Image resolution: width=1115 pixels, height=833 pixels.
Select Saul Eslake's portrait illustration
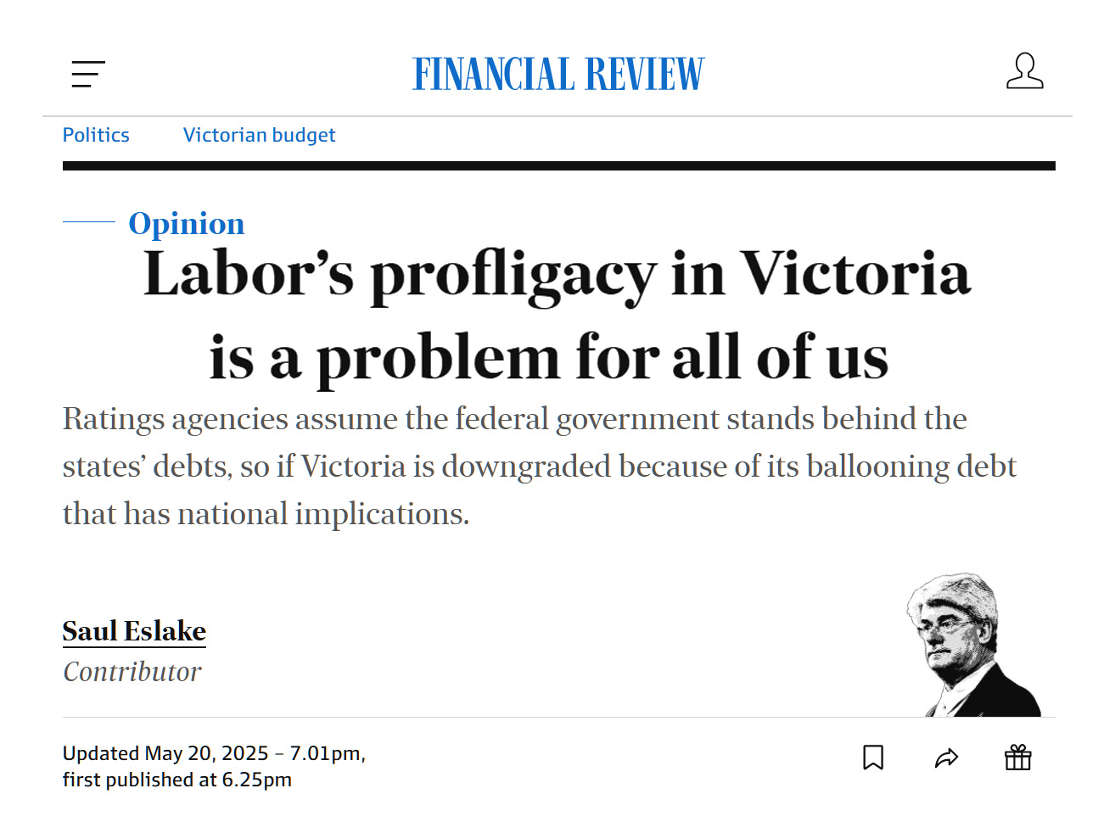(973, 645)
